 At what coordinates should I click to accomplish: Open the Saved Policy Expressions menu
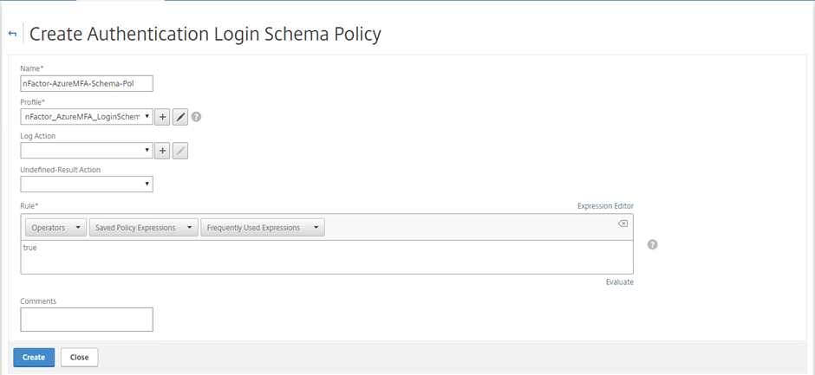click(143, 228)
